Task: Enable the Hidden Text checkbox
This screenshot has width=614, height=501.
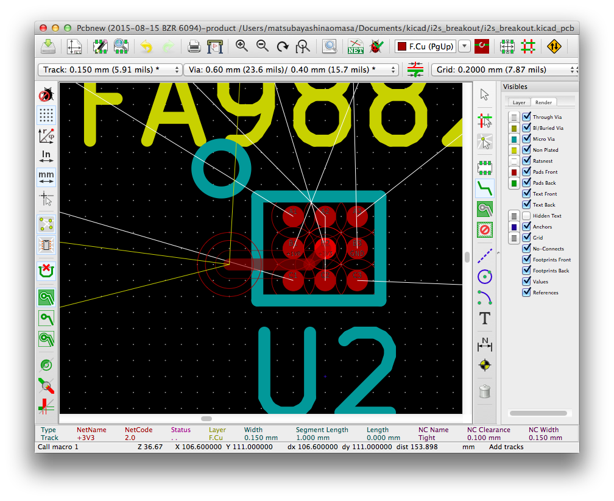Action: coord(526,215)
